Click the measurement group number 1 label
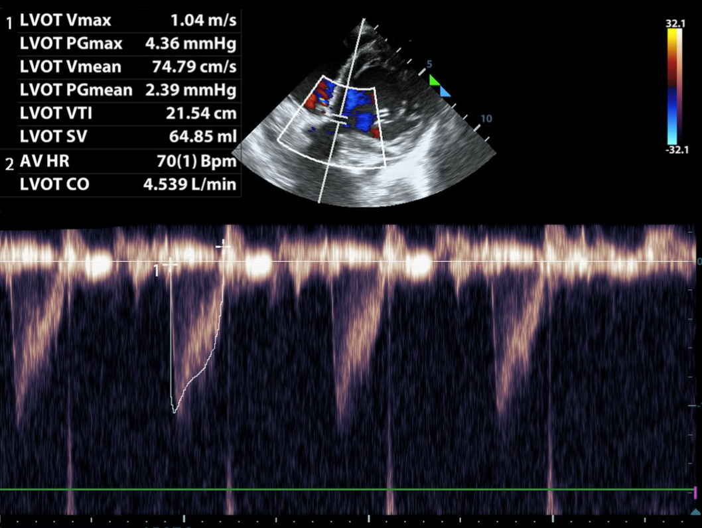702x528 pixels. 9,23
